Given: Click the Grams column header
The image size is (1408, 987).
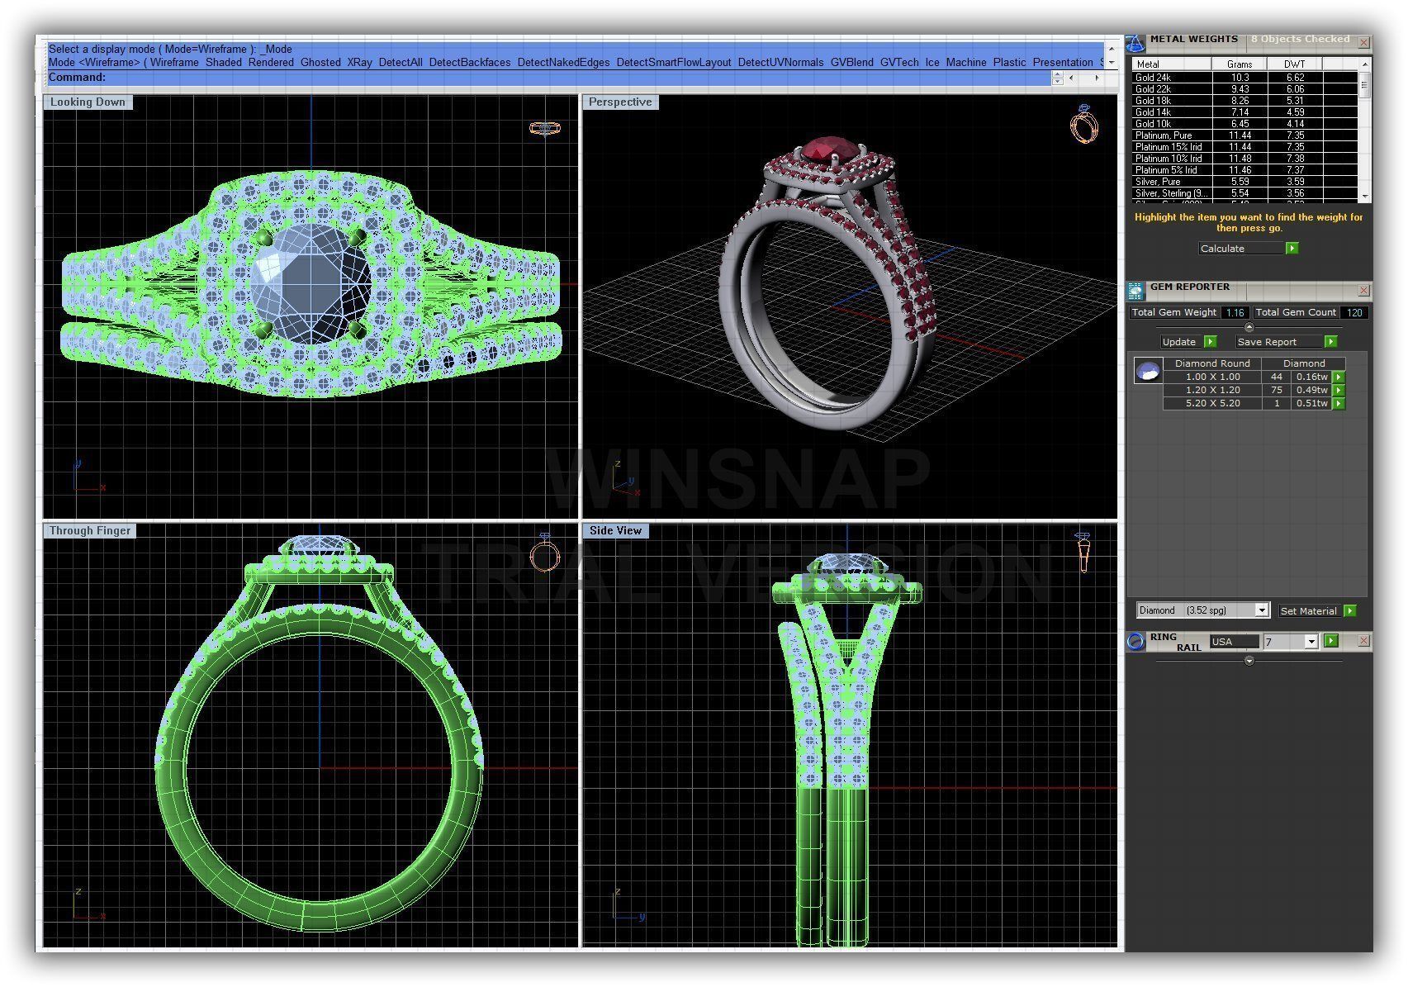Looking at the screenshot, I should click(x=1239, y=64).
